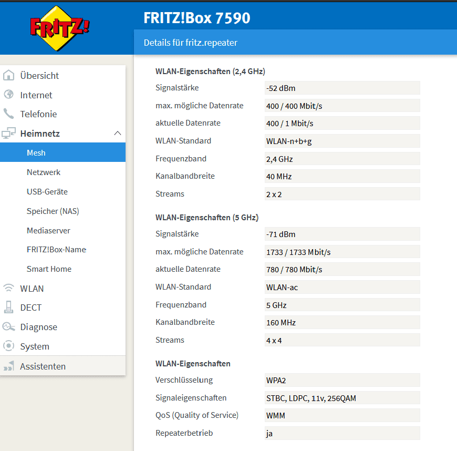This screenshot has width=457, height=451.
Task: Click 'Details für fritz.repeater' heading
Action: pos(191,43)
